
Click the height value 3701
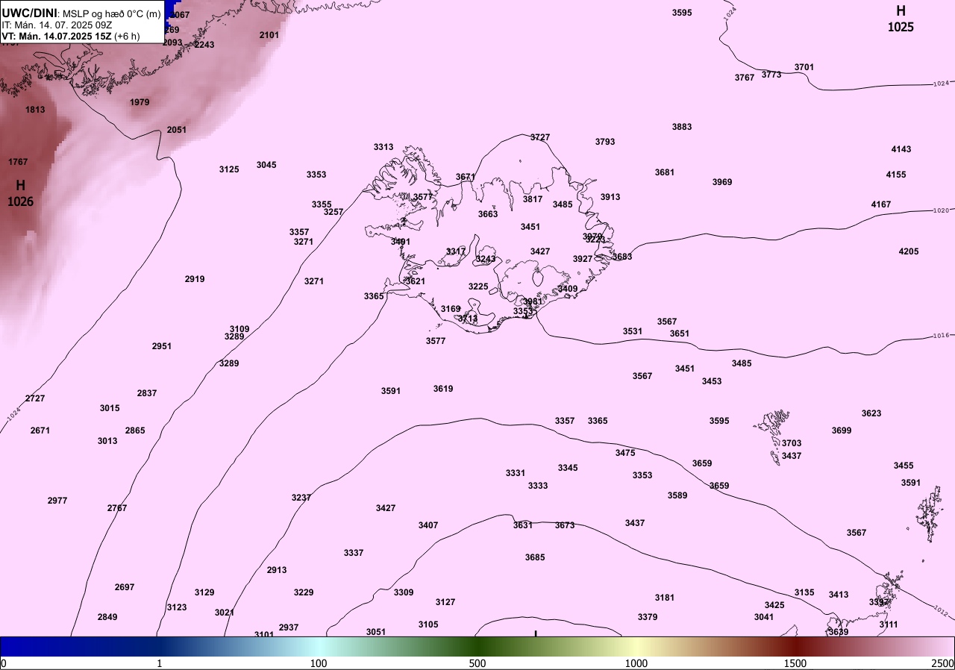(x=804, y=67)
